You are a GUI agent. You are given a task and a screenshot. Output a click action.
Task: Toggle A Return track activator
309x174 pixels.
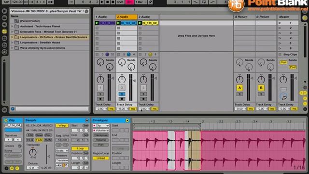239,88
